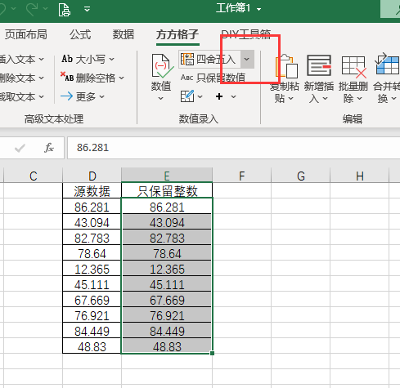This screenshot has width=400, height=388.
Task: Click the pencil edit grid icon
Action: click(187, 96)
